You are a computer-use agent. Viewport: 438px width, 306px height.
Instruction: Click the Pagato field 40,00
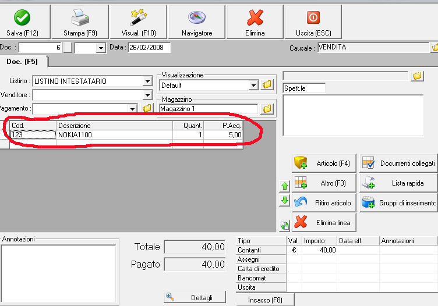195,264
